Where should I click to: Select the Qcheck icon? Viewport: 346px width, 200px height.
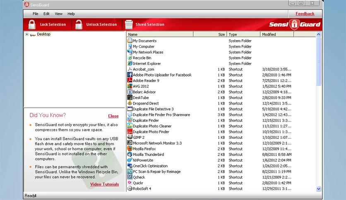[x=130, y=177]
